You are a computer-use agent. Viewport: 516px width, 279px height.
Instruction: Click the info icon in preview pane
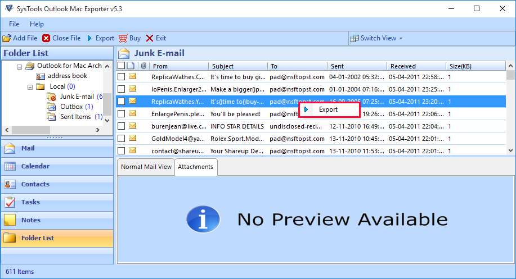point(203,219)
